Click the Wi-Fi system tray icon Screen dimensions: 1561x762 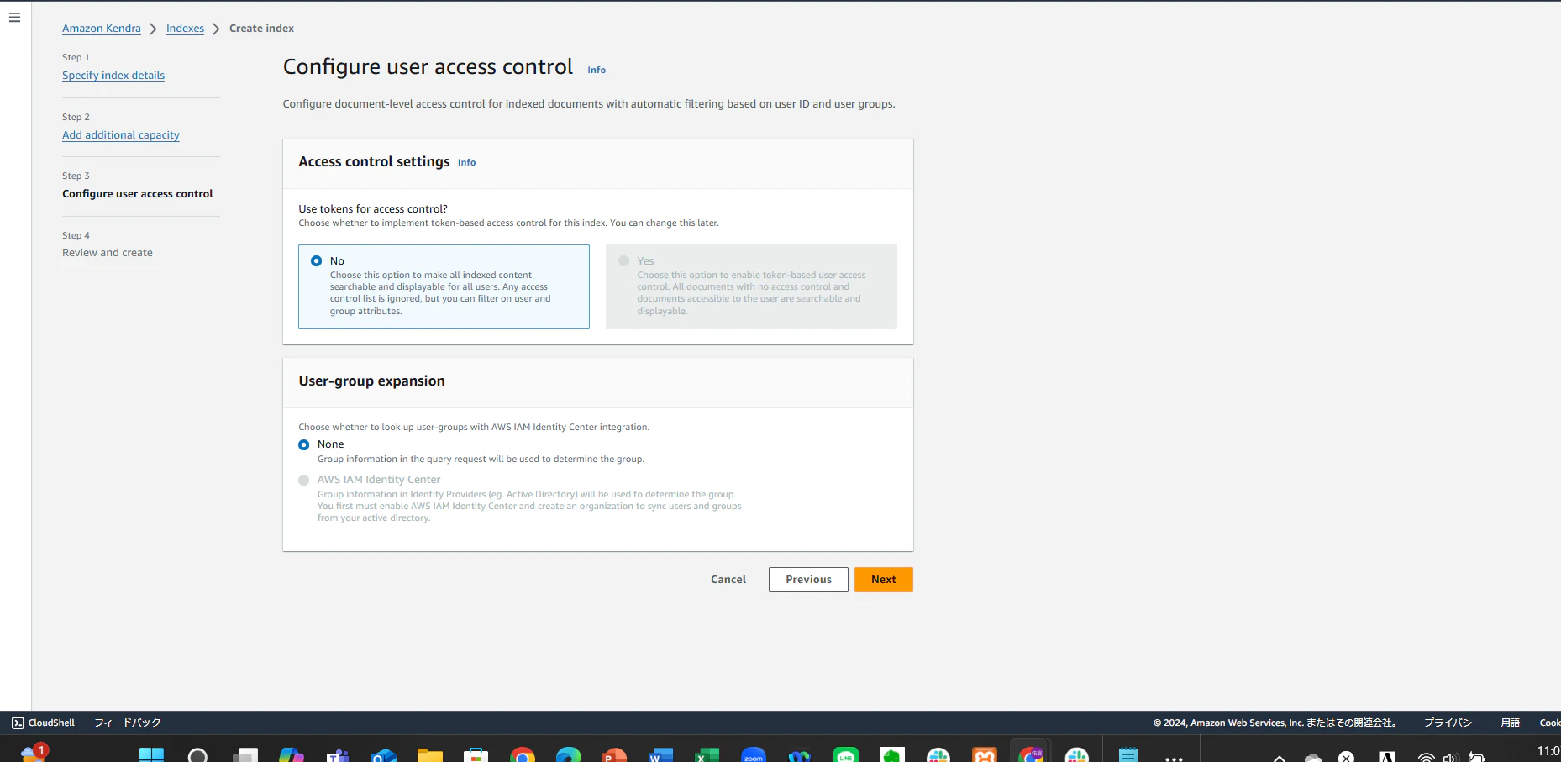tap(1426, 757)
